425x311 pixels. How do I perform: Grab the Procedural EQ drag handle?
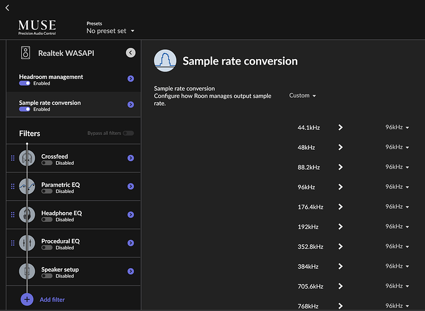pyautogui.click(x=12, y=243)
